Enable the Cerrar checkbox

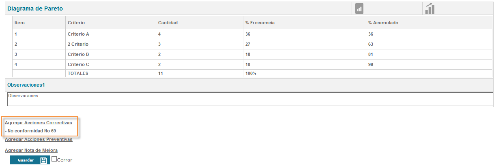54,159
